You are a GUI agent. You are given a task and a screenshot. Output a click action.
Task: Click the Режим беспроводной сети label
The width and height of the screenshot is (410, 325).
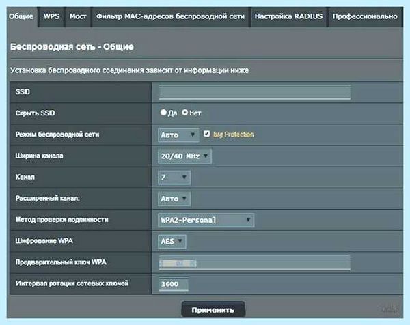[x=57, y=135]
